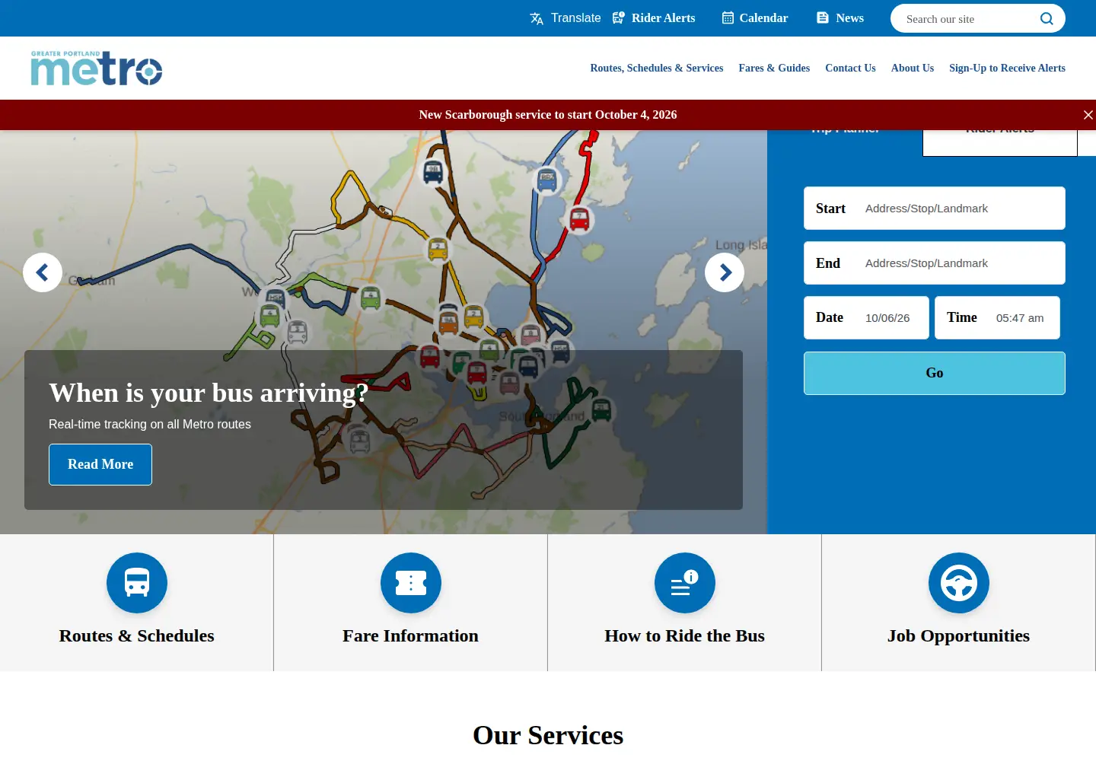This screenshot has width=1096, height=761.
Task: Open Fares & Guides menu
Action: (x=774, y=68)
